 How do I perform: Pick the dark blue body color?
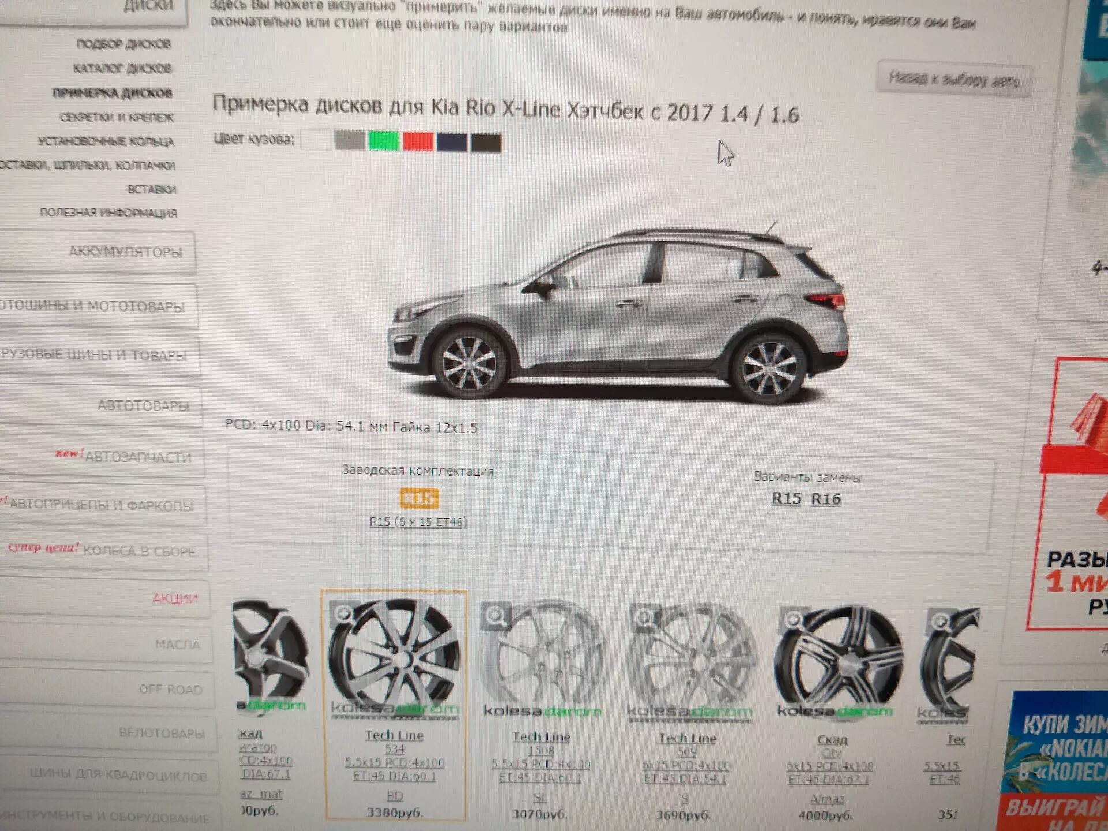tap(452, 142)
